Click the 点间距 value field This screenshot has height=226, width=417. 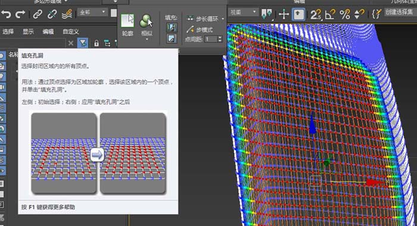[x=211, y=39]
